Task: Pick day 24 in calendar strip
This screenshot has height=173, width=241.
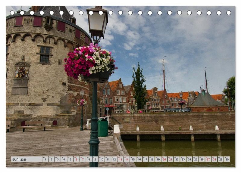Action: 189,159
